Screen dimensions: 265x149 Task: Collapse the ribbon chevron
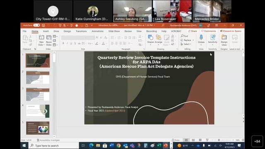click(x=243, y=49)
